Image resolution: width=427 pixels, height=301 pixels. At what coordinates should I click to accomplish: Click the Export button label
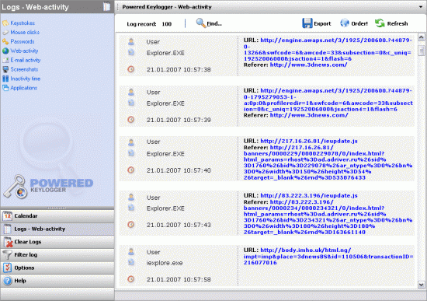[322, 24]
